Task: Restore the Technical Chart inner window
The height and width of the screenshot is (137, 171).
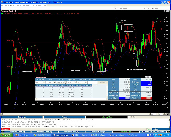Action: (167, 11)
